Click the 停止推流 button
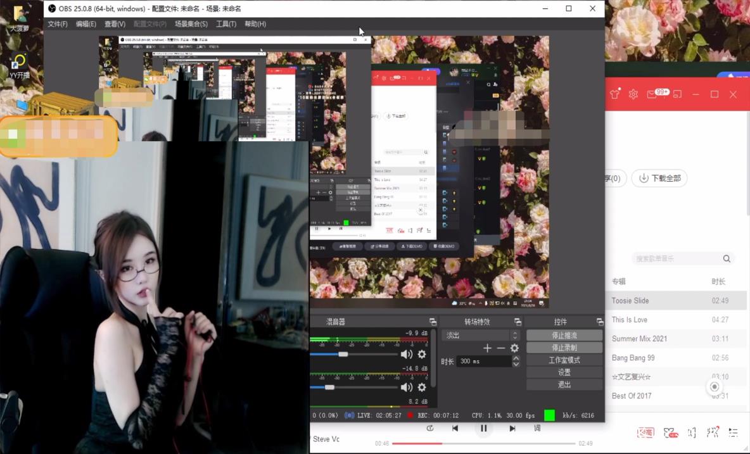 click(x=564, y=335)
